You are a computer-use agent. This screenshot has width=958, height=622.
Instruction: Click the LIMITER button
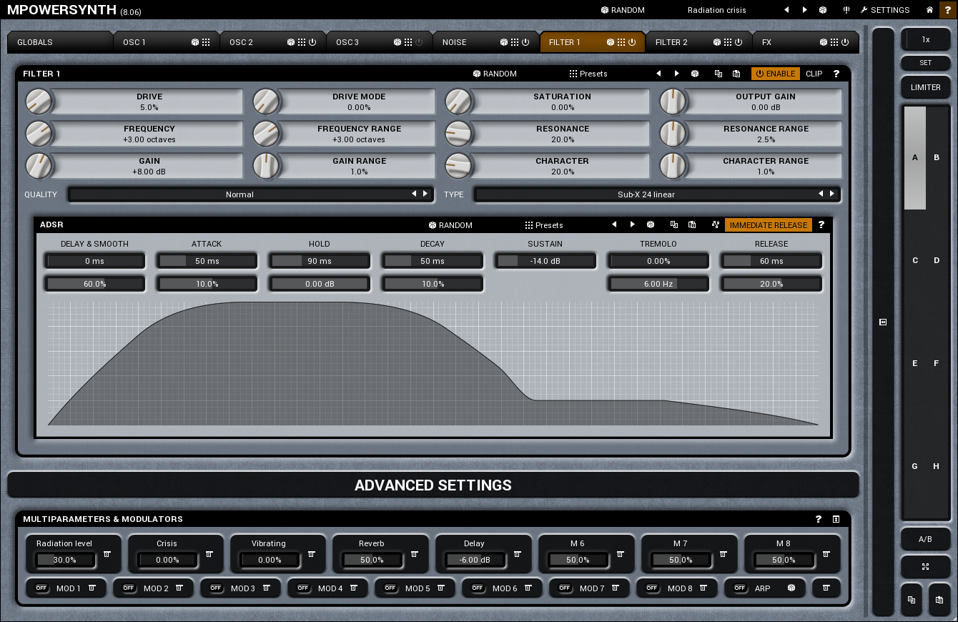925,87
